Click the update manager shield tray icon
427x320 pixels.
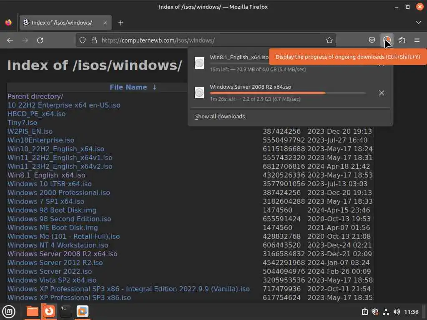(375, 312)
